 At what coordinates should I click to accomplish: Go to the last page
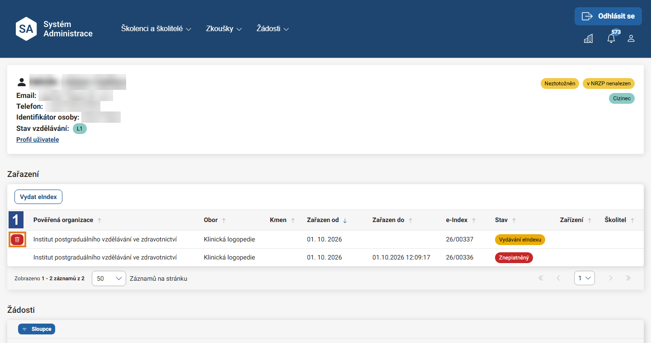coord(628,278)
